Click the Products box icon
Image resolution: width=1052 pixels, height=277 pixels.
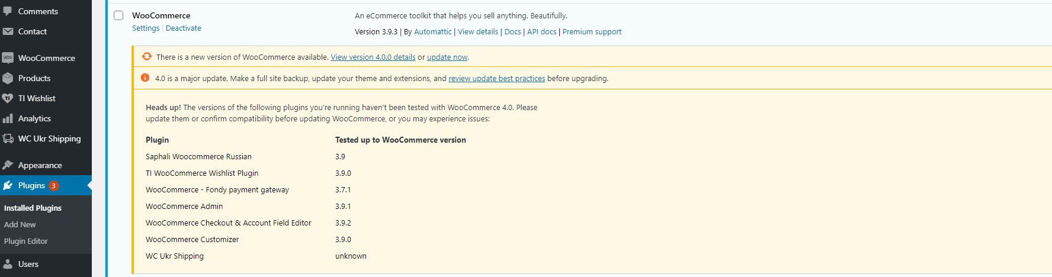click(x=8, y=78)
